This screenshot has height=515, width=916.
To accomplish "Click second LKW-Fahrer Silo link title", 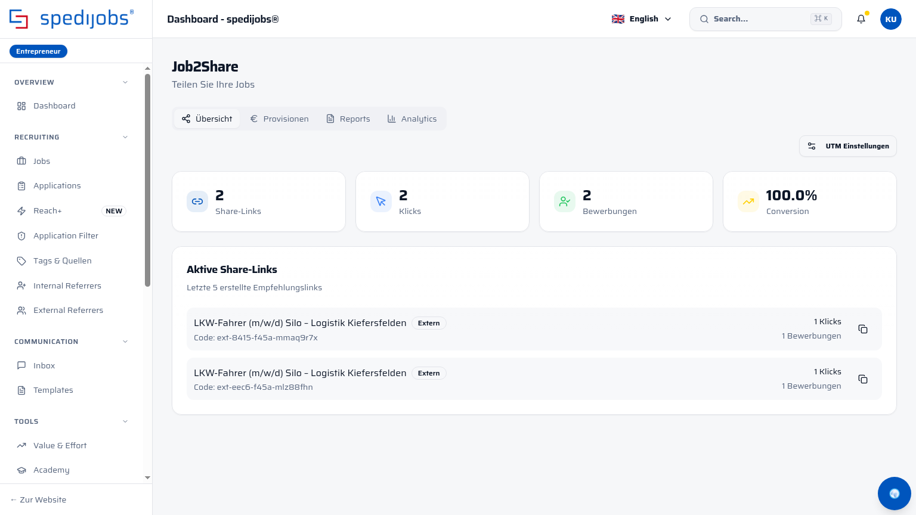I will 300,373.
